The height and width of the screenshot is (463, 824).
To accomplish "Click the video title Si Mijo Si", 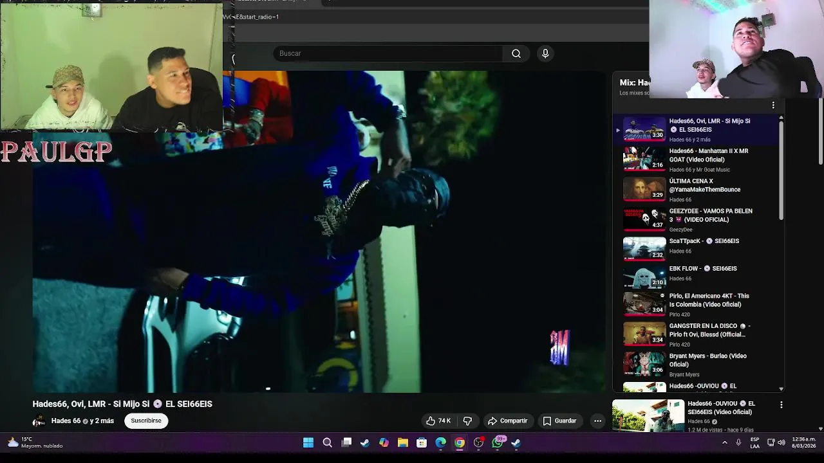I will coord(122,404).
